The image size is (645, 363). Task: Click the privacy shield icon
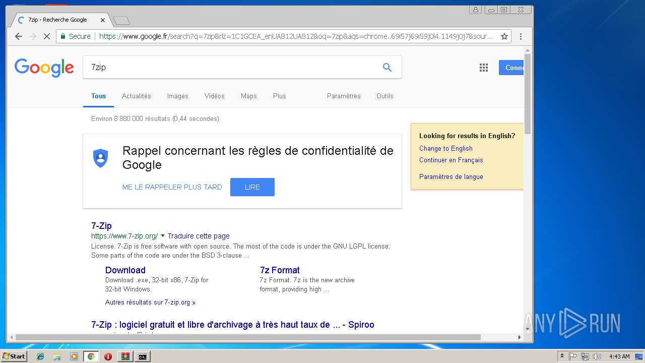(x=101, y=158)
